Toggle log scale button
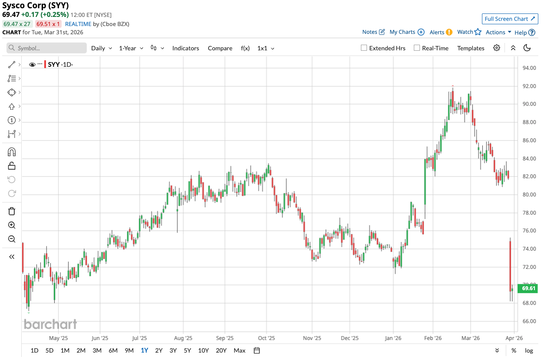 [x=529, y=350]
